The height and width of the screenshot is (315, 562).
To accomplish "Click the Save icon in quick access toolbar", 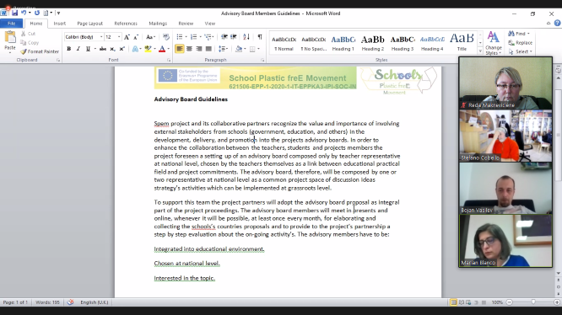I will pyautogui.click(x=14, y=13).
